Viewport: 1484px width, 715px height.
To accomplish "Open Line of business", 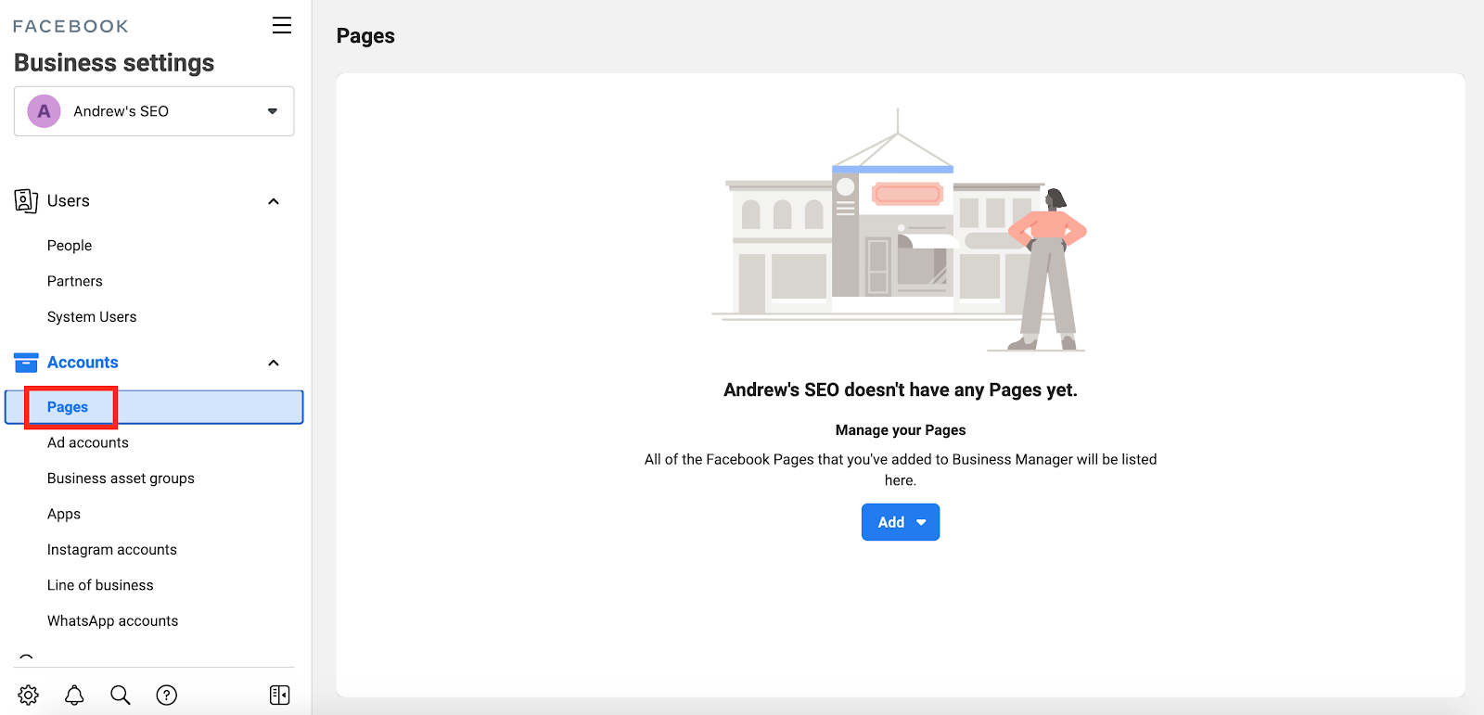I will pos(100,585).
